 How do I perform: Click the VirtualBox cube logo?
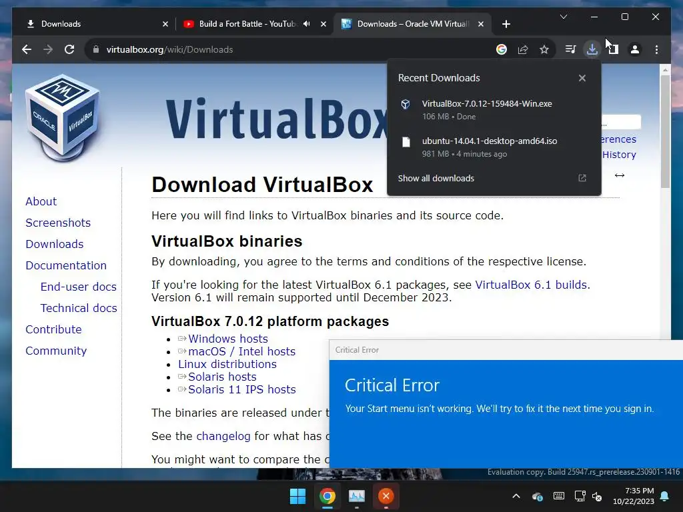tap(63, 117)
